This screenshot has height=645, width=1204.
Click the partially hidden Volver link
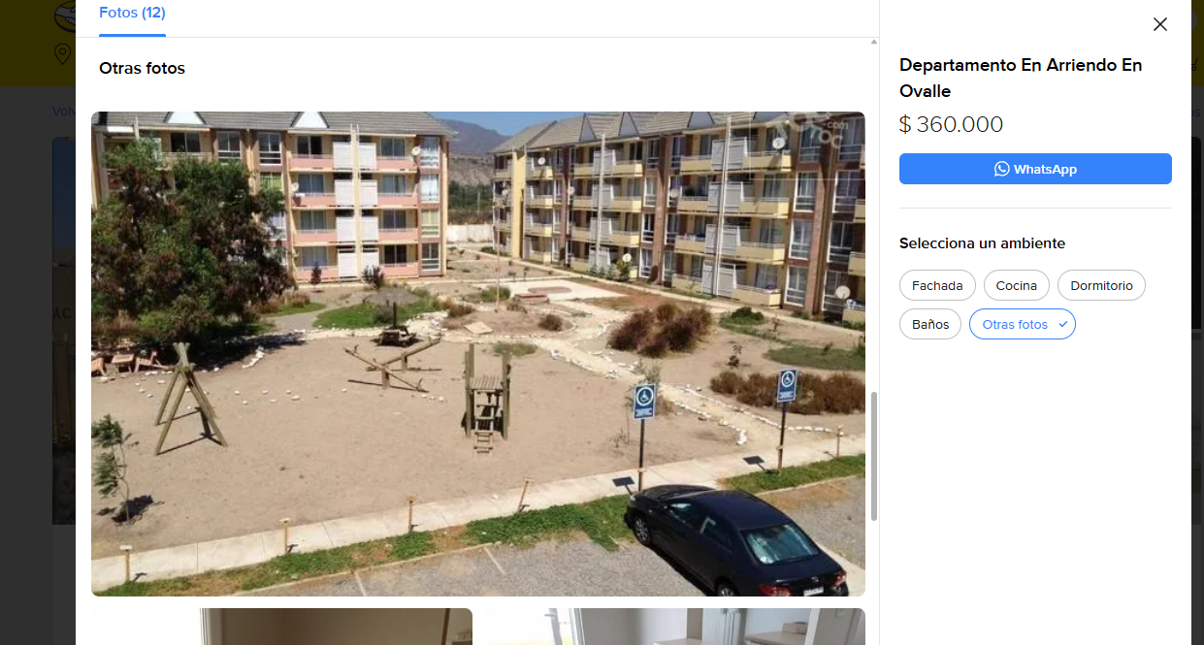pyautogui.click(x=64, y=111)
